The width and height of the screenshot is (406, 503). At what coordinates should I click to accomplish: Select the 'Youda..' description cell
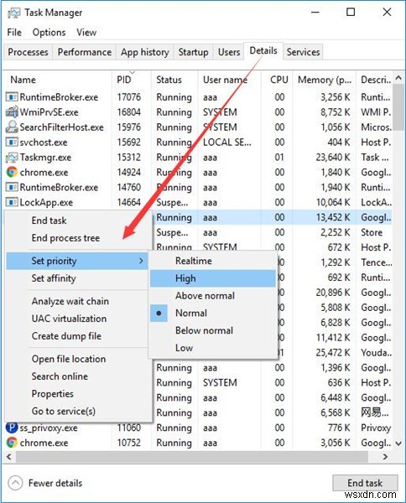coord(376,353)
